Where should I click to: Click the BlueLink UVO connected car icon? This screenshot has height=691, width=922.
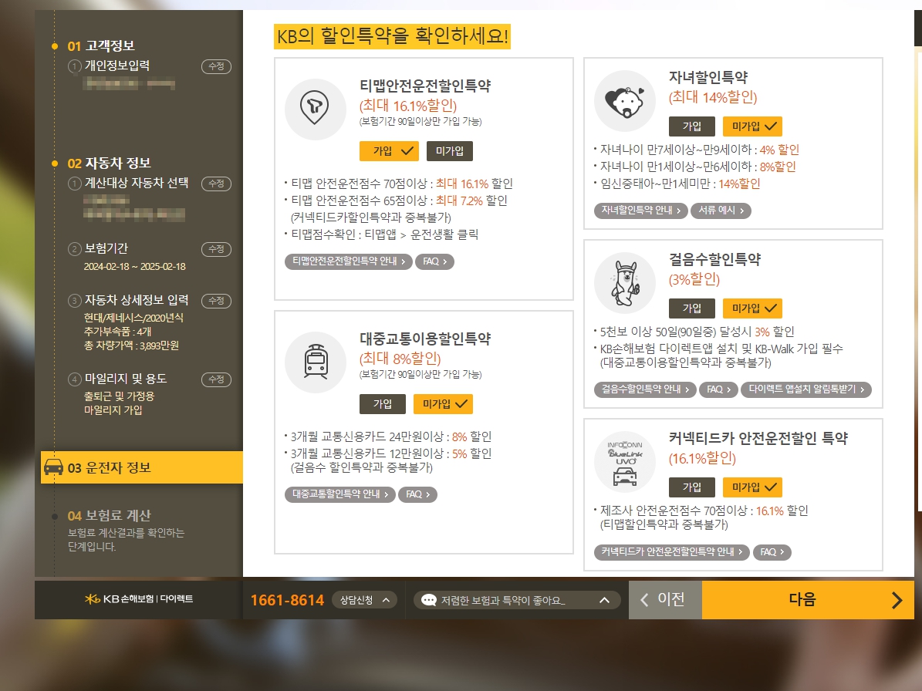[x=625, y=463]
